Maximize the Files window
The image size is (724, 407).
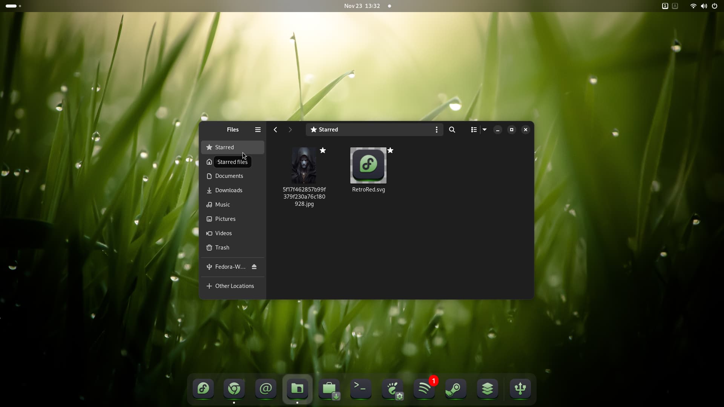coord(512,130)
